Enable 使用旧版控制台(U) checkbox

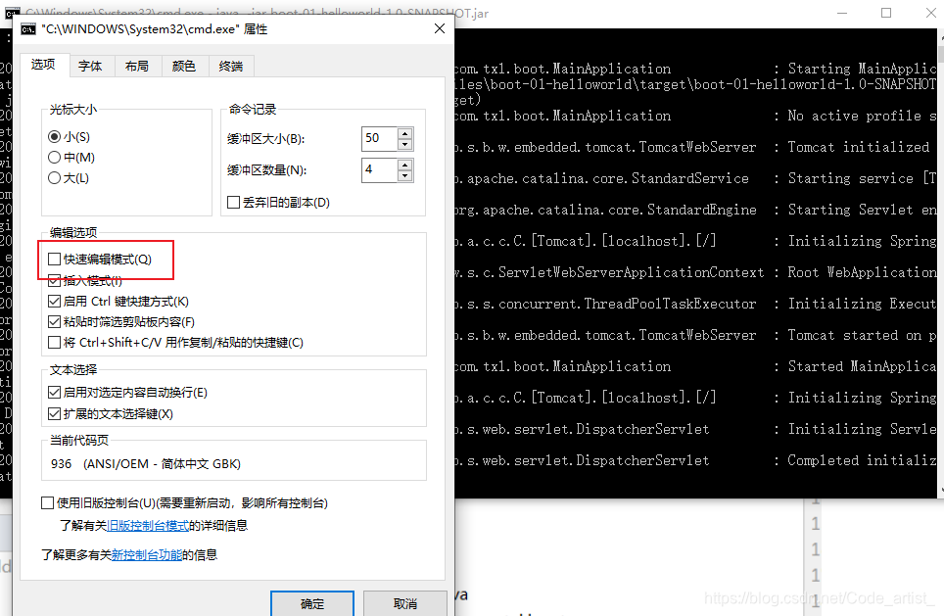pos(48,502)
